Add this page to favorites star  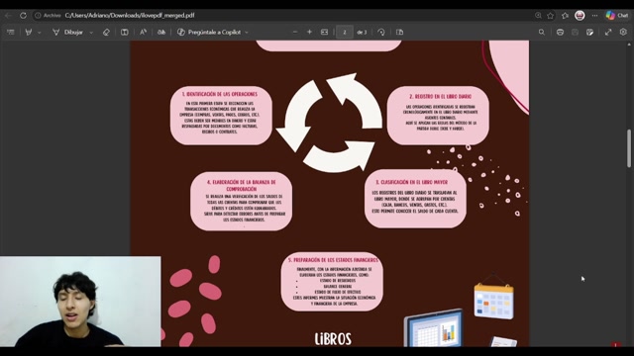551,16
